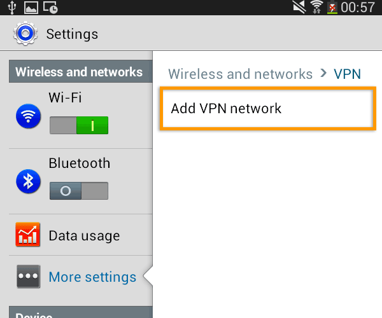Tap the Bluetooth icon
382x318 pixels.
tap(28, 182)
